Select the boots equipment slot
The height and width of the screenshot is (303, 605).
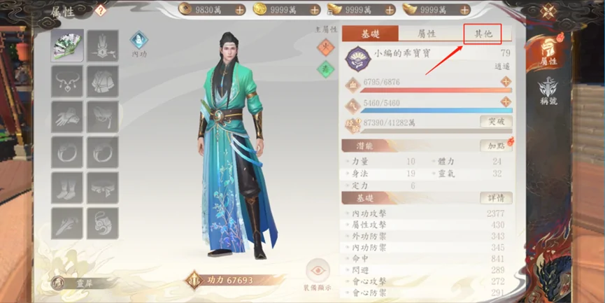point(67,188)
